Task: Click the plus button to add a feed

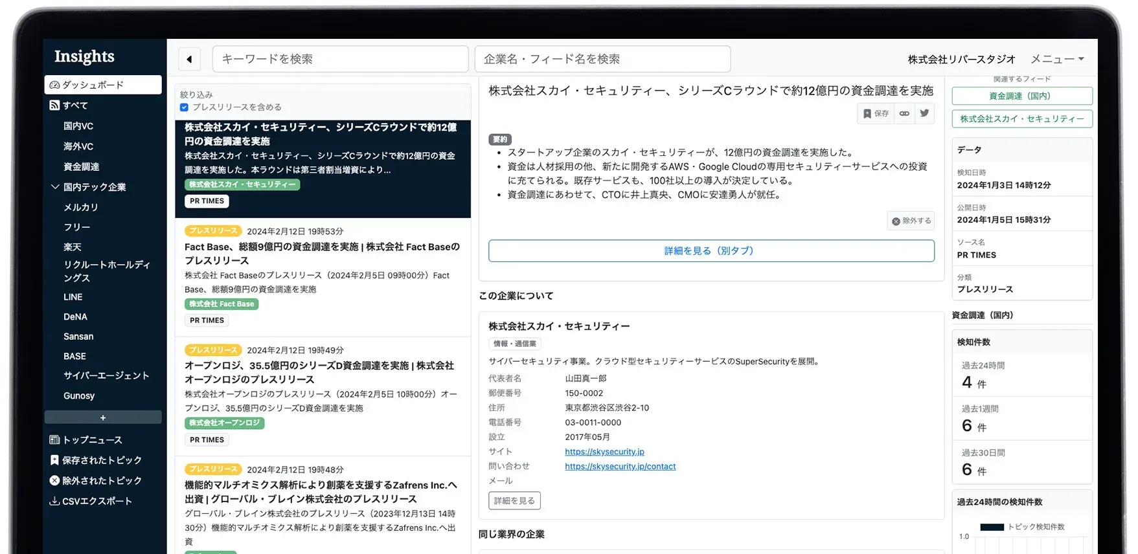Action: coord(103,417)
